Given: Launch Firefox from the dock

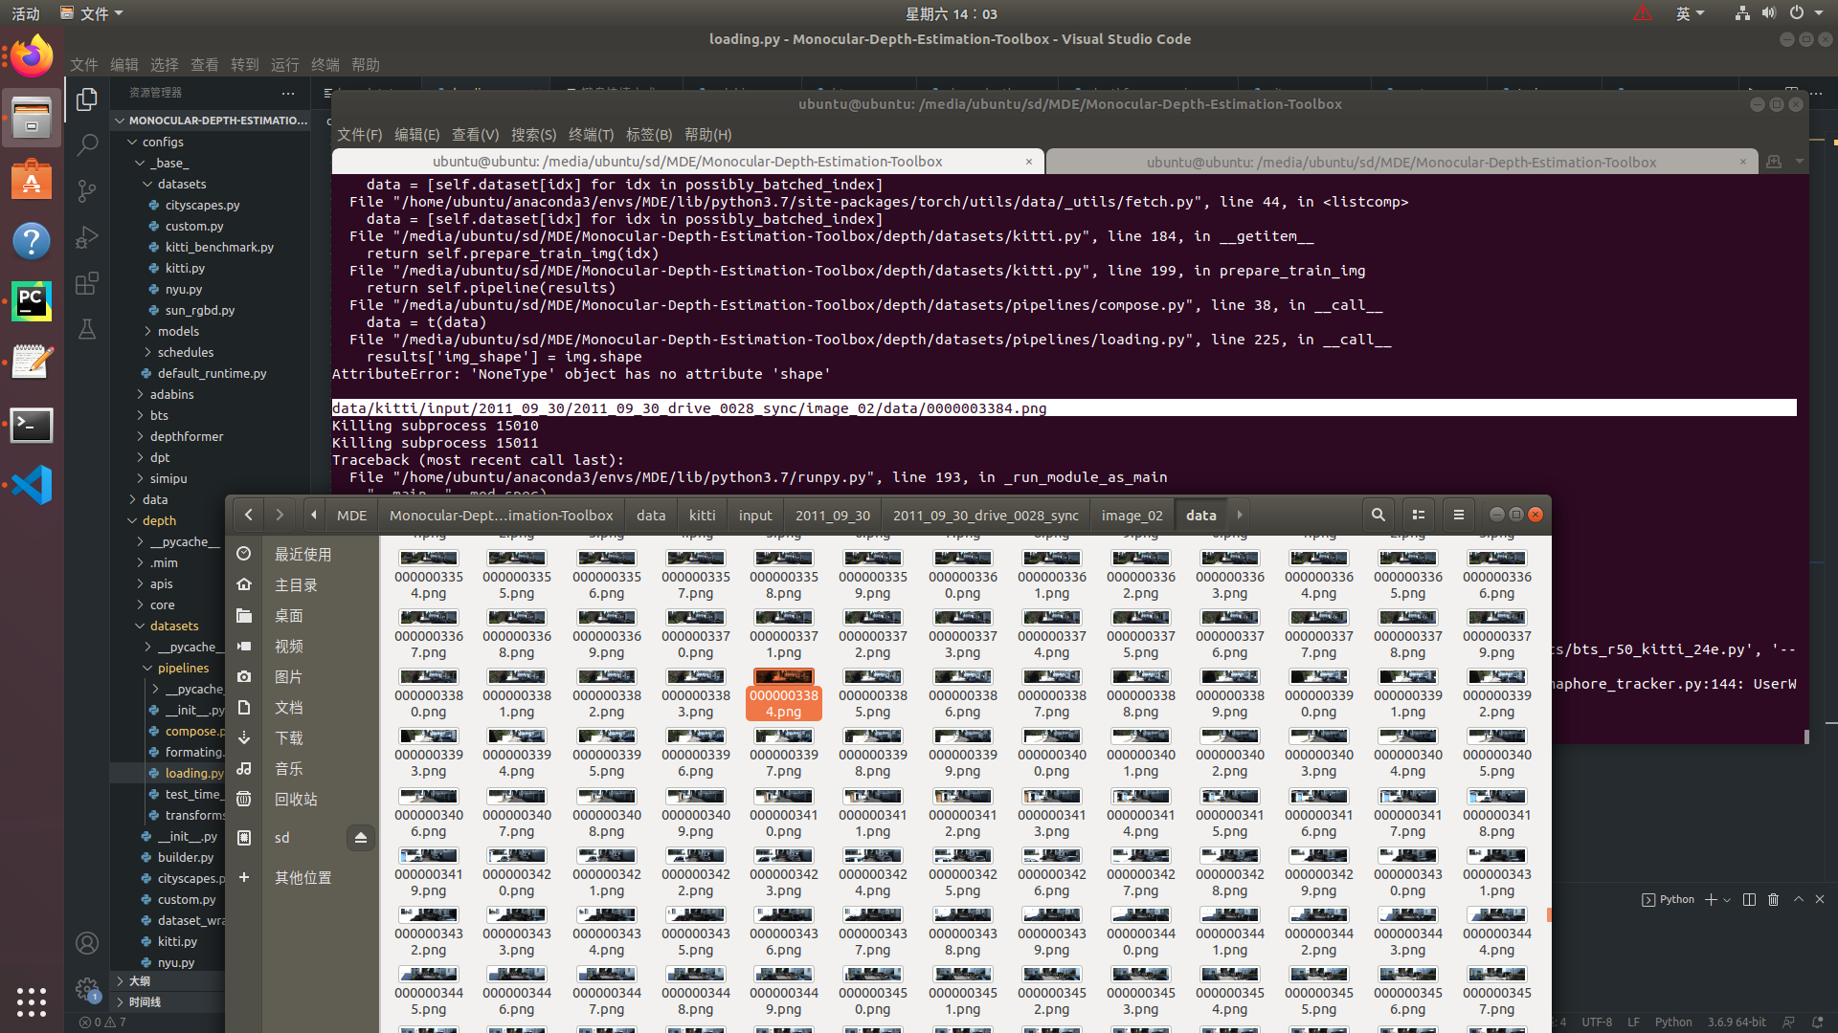Looking at the screenshot, I should pos(32,55).
